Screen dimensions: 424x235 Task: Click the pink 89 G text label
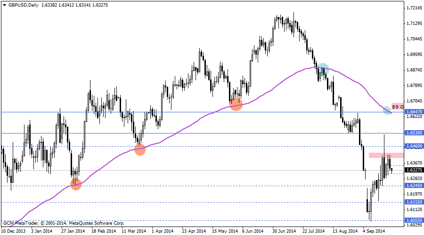tap(397, 107)
